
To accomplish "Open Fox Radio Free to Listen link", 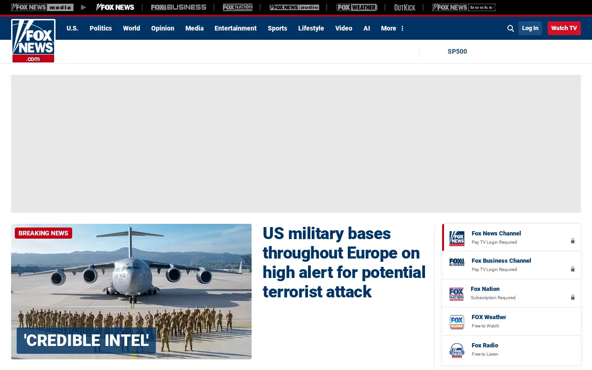I will pyautogui.click(x=511, y=350).
